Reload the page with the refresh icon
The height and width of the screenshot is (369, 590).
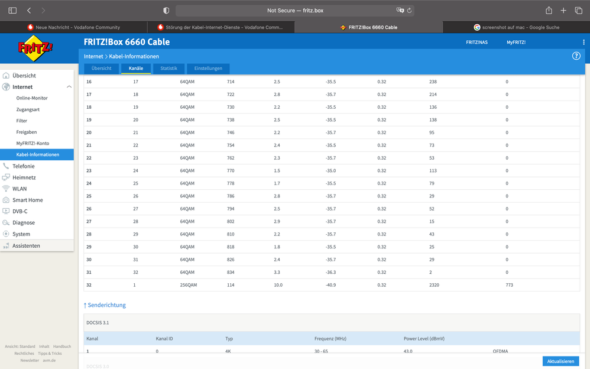click(x=409, y=11)
